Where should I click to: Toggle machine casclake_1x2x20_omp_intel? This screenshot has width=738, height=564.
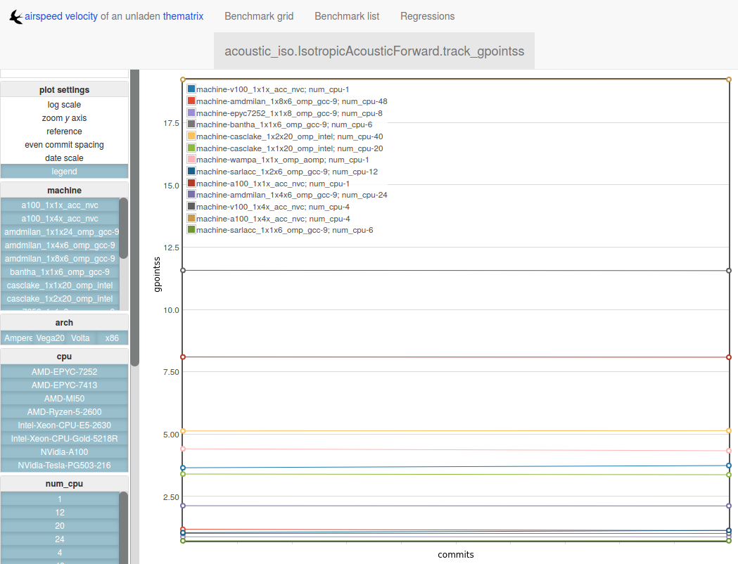click(60, 299)
